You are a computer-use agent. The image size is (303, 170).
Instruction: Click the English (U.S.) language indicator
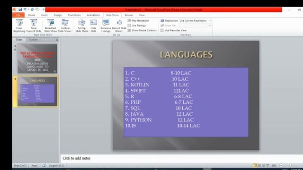[x=57, y=166]
